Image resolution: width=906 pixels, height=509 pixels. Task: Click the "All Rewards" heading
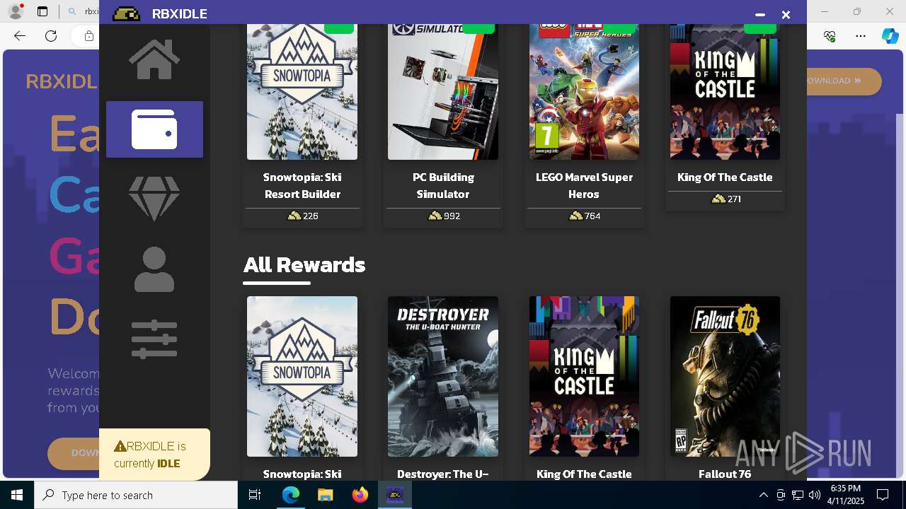304,265
